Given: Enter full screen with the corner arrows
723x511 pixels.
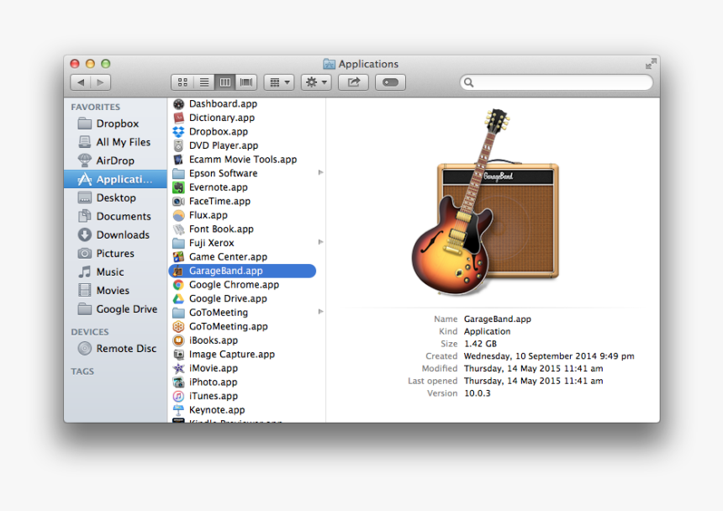Looking at the screenshot, I should tap(651, 64).
